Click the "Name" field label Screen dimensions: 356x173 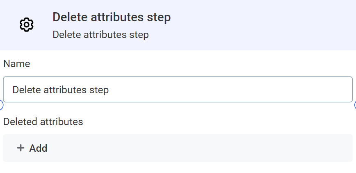[17, 64]
